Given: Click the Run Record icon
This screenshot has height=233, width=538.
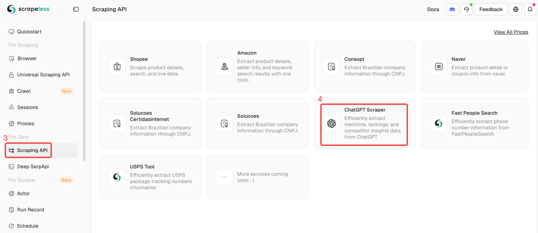Looking at the screenshot, I should click(x=12, y=210).
